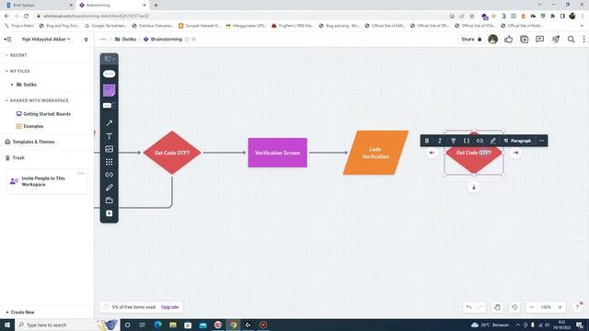Start presentation mode icon
Image resolution: width=589 pixels, height=331 pixels.
[x=524, y=39]
